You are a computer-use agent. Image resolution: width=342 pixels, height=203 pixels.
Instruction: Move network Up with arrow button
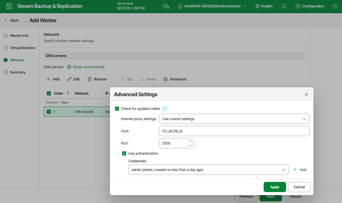tap(123, 79)
